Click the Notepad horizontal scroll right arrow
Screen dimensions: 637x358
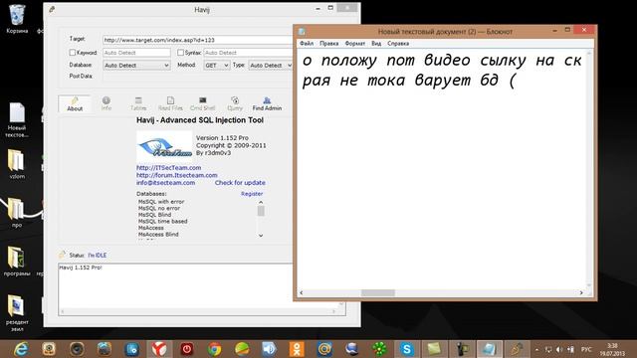[581, 293]
